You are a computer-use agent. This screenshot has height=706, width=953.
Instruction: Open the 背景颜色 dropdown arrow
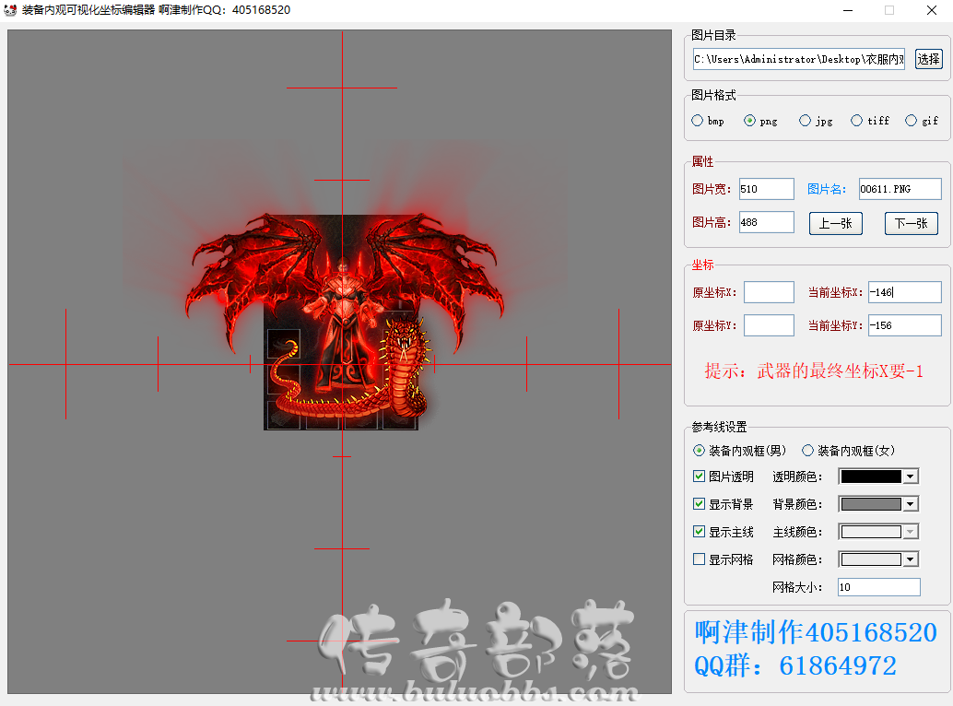click(910, 504)
